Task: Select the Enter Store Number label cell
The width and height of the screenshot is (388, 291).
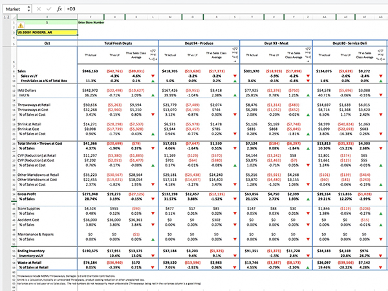Action: pos(91,22)
